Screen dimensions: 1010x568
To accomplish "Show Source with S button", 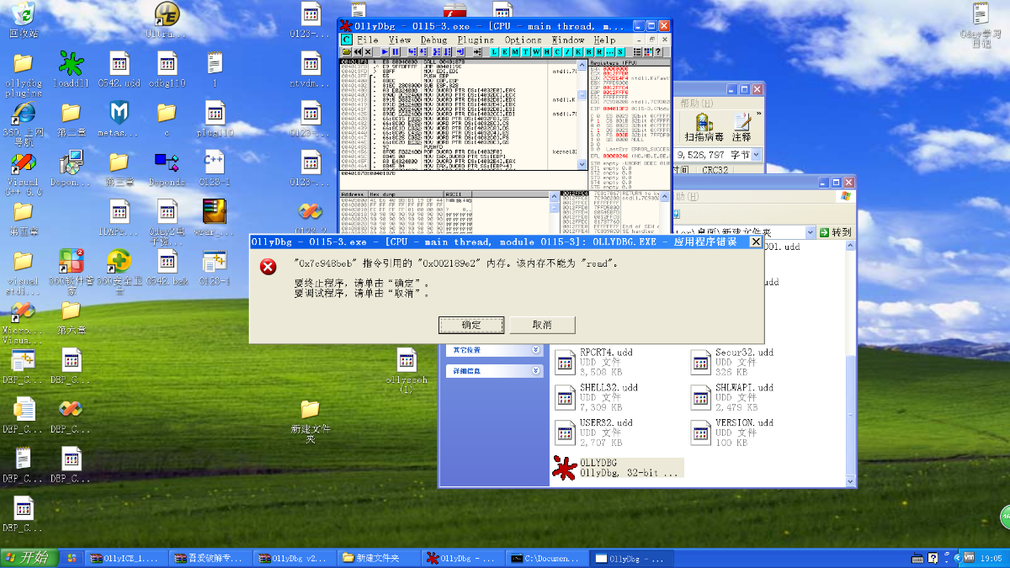I will (620, 52).
